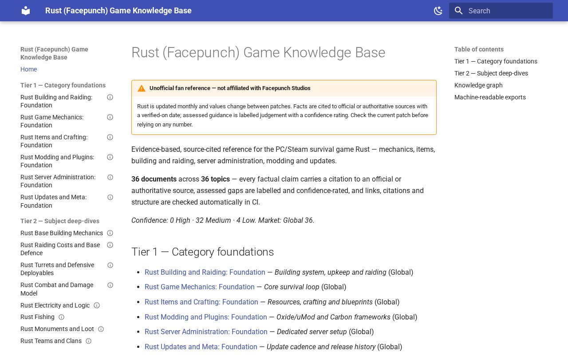Click info icon beside Rust Updates and Meta: Foundation

coord(110,197)
